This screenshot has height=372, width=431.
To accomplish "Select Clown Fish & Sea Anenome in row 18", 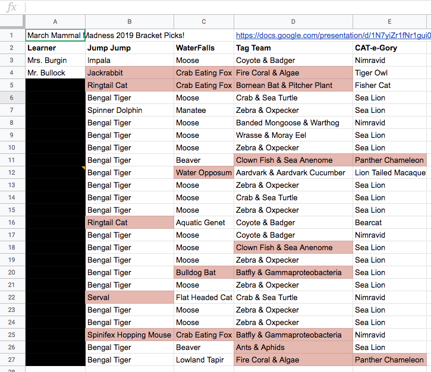I will click(x=293, y=248).
